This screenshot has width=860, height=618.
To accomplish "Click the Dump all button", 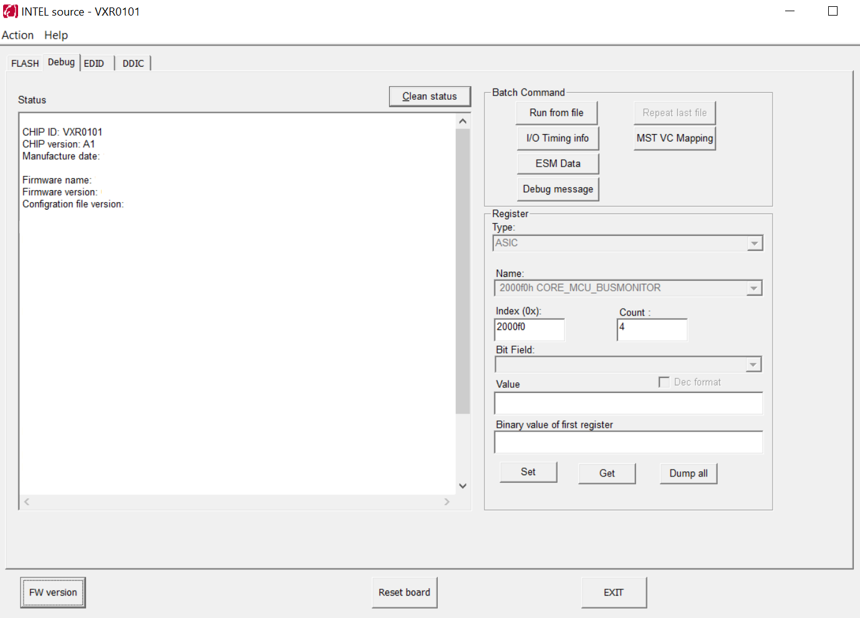I will (688, 473).
